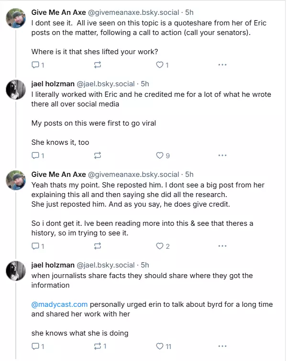Like the post with 2 likes
Image resolution: width=287 pixels, height=361 pixels.
click(160, 246)
